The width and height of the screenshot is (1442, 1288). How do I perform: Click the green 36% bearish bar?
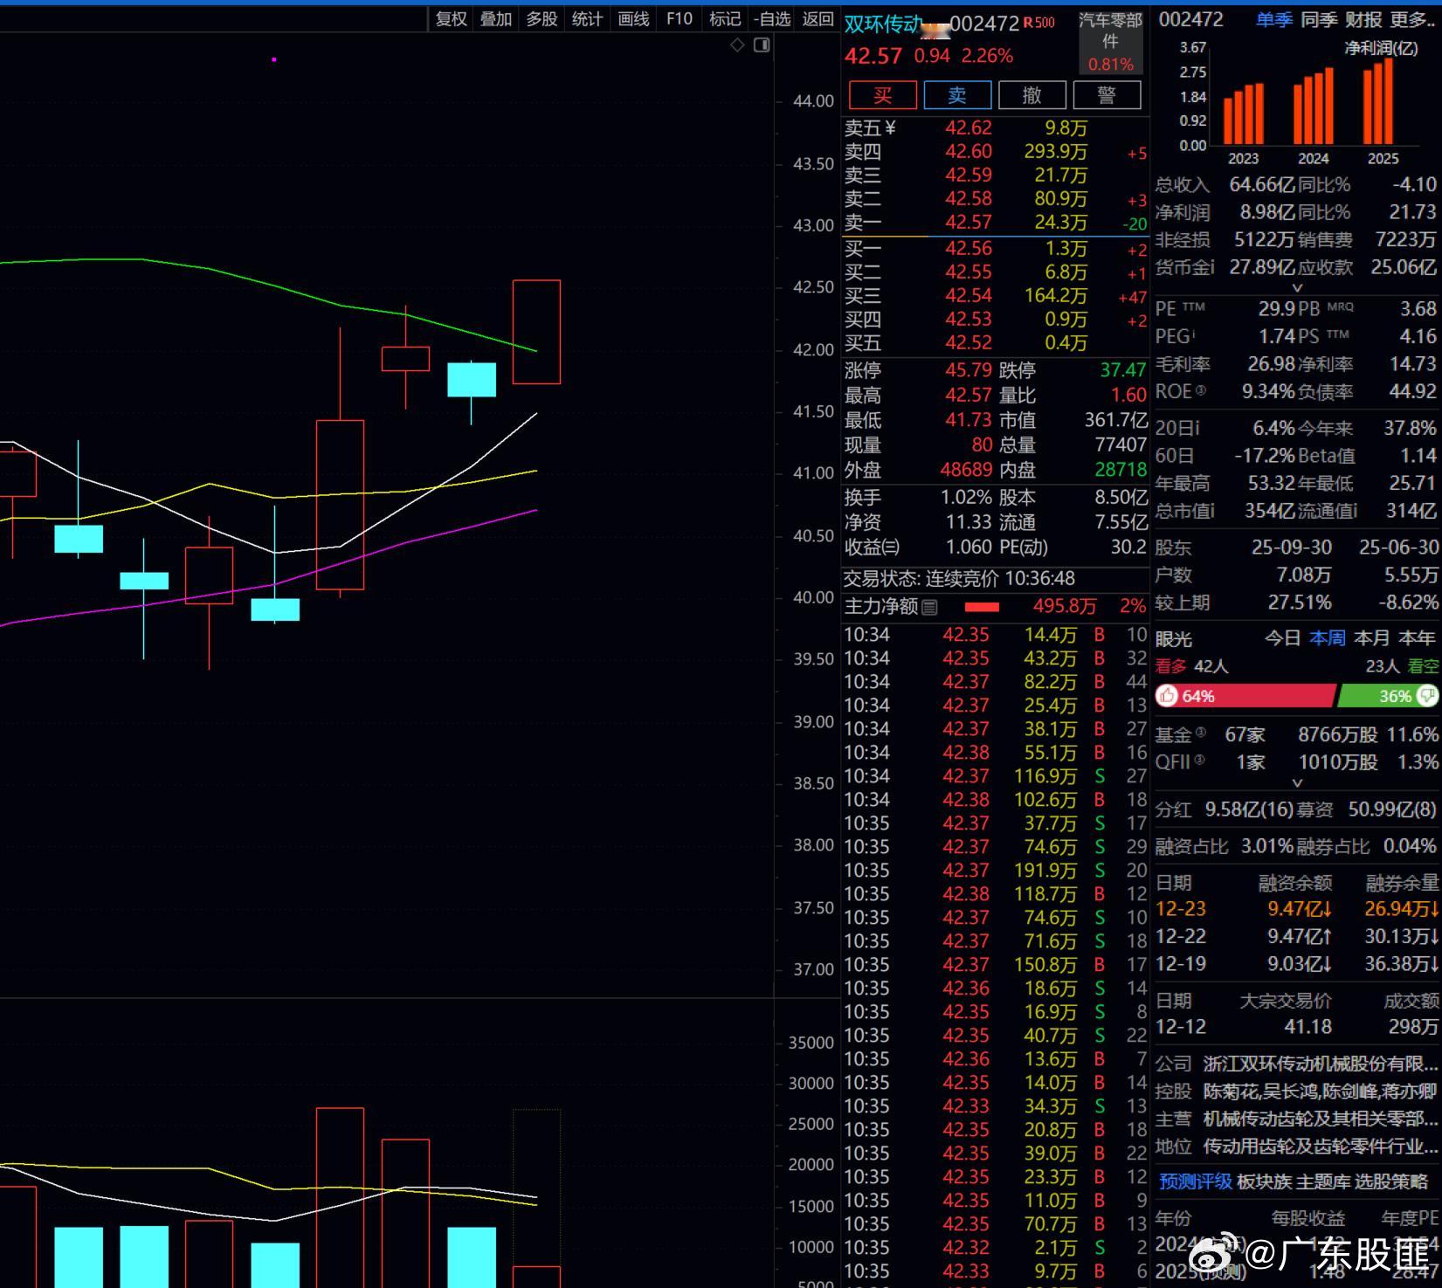pyautogui.click(x=1387, y=696)
